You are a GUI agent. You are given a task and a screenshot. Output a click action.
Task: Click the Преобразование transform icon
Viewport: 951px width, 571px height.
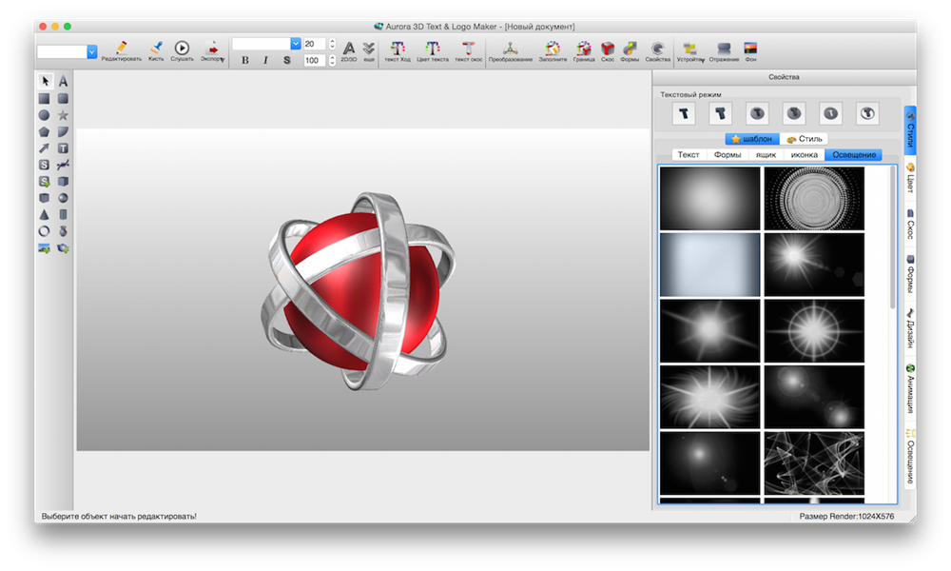[511, 47]
